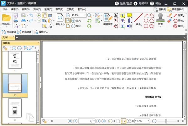The height and width of the screenshot is (126, 188).
Task: Open the 视图(V) menu
Action: (x=26, y=9)
